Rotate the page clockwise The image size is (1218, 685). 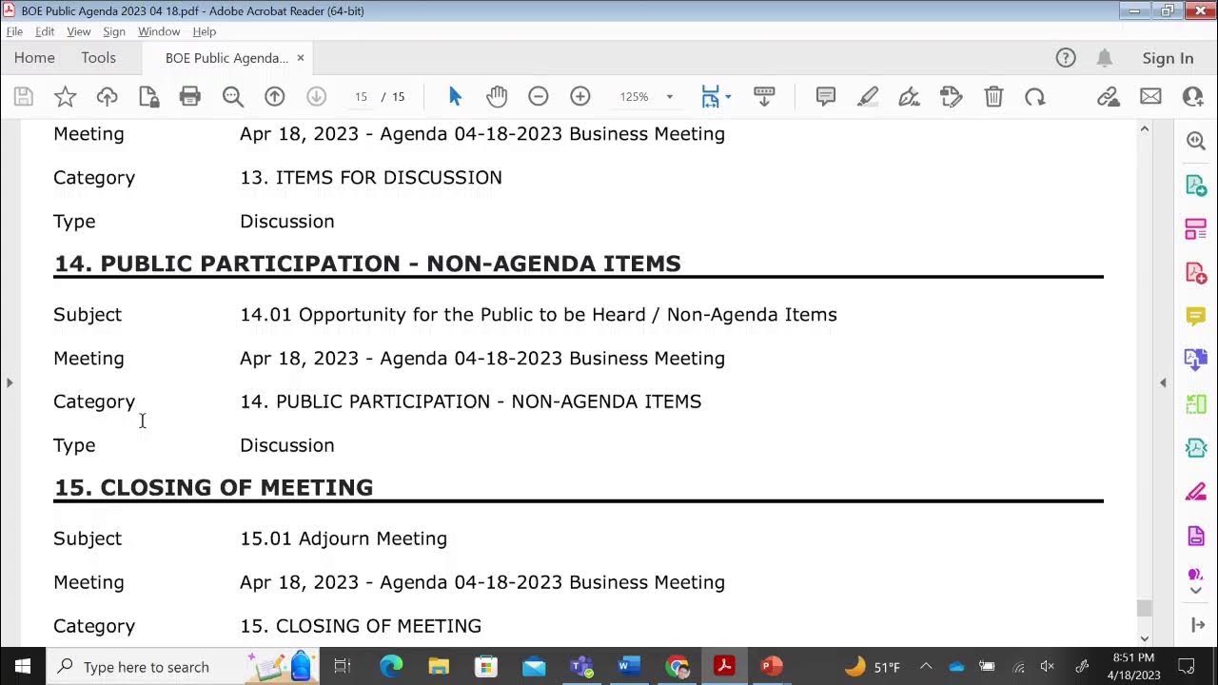click(1035, 96)
